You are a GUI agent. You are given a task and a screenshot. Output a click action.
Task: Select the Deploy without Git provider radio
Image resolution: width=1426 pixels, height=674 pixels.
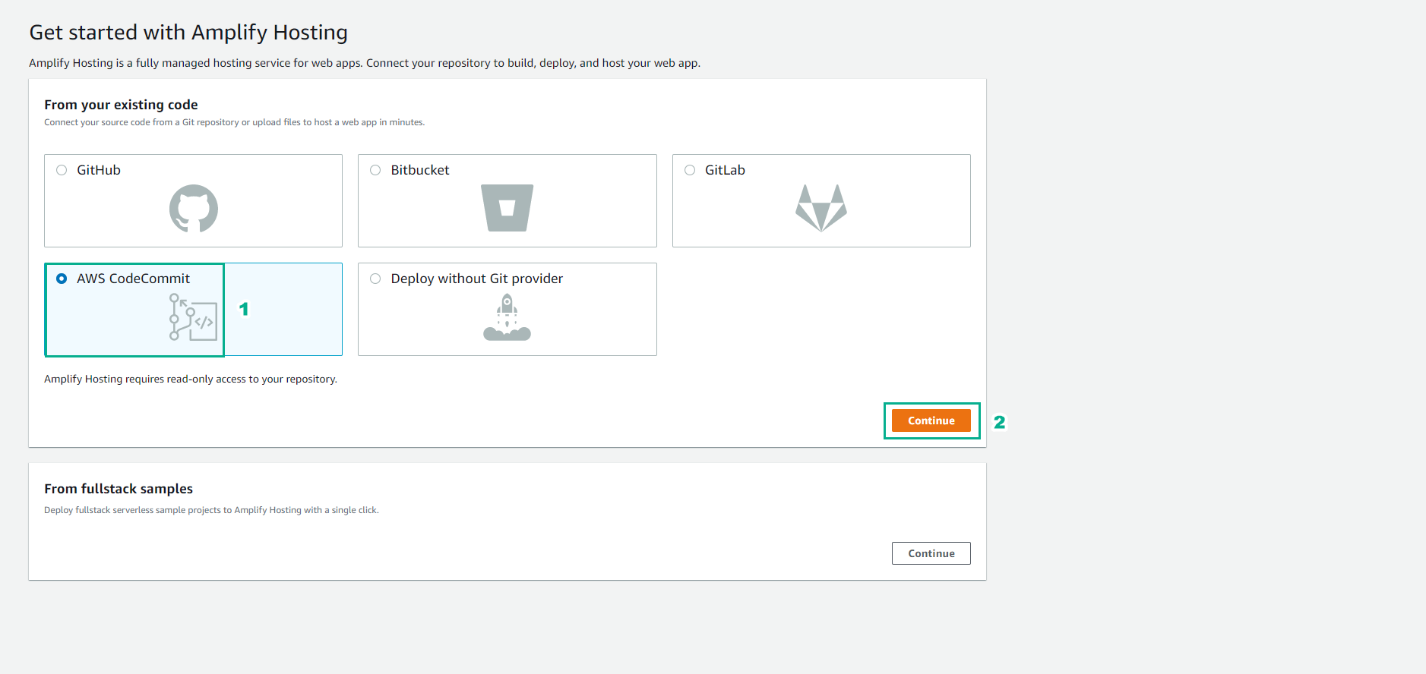[375, 279]
